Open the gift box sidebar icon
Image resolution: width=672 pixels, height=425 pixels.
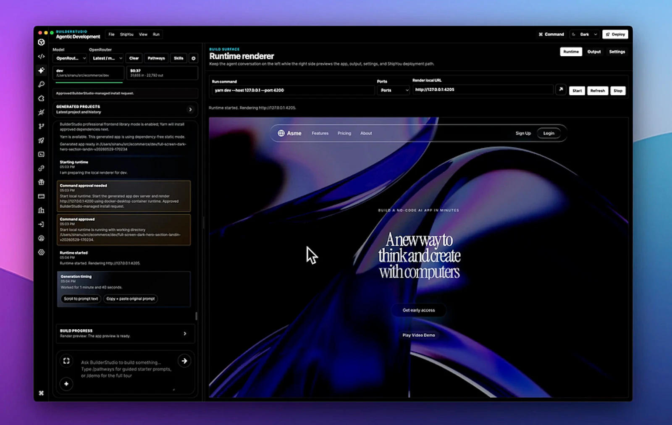(x=41, y=182)
